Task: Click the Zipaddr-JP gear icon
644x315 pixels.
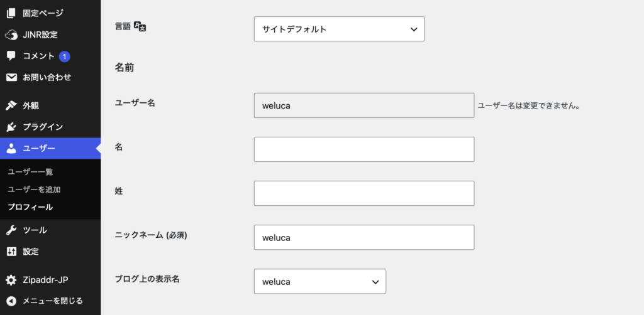Action: [x=11, y=280]
